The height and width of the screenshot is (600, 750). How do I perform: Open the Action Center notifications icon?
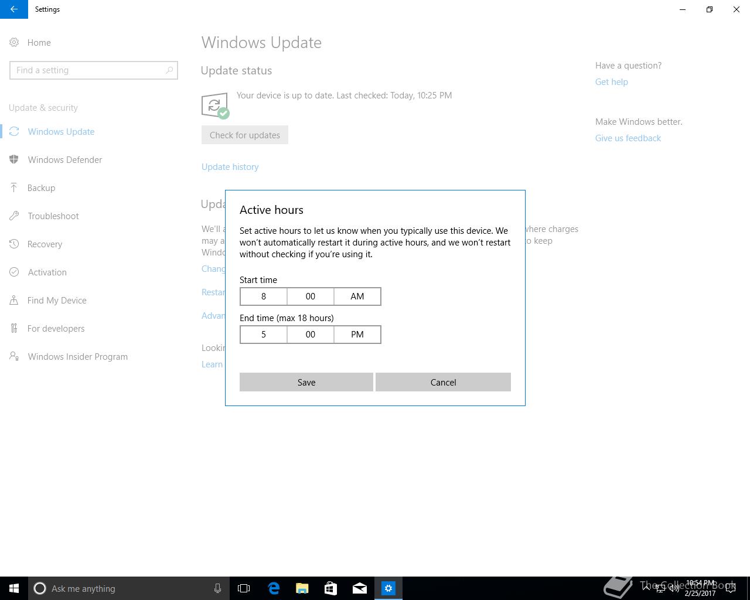tap(731, 588)
